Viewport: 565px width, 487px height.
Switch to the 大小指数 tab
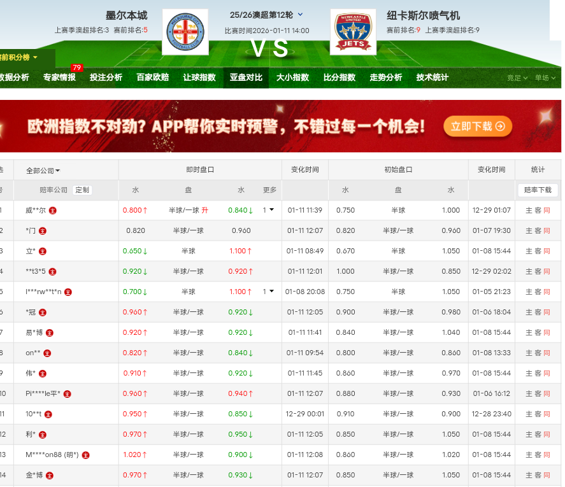click(292, 78)
